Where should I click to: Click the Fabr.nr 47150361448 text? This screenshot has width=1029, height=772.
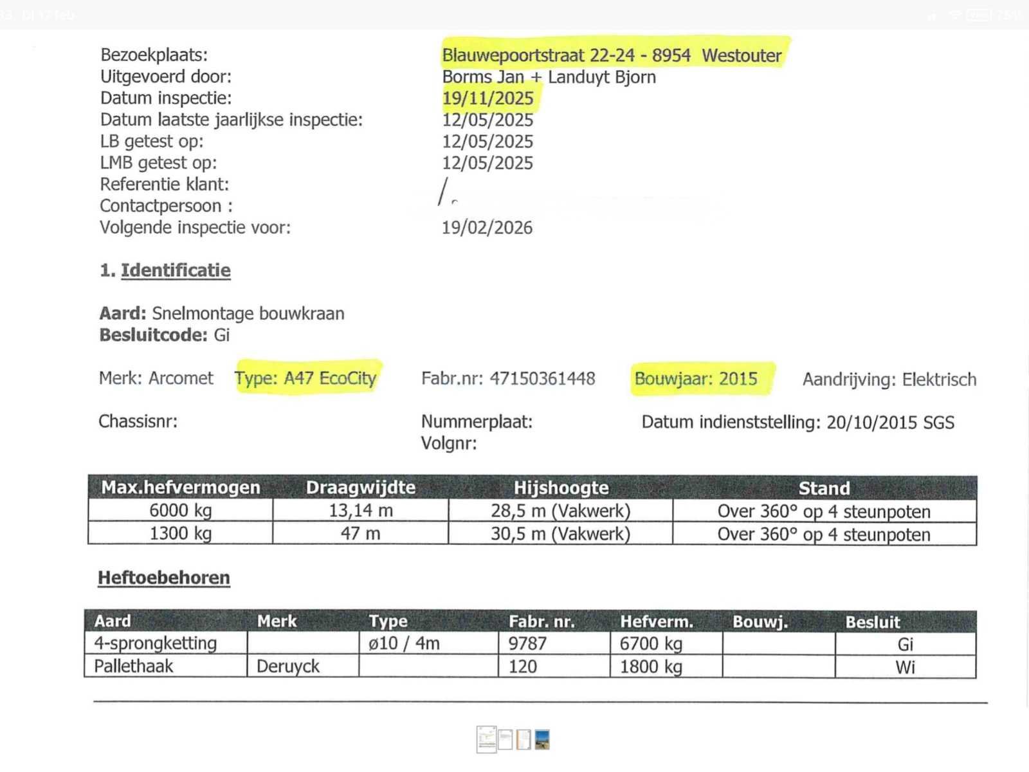[508, 379]
